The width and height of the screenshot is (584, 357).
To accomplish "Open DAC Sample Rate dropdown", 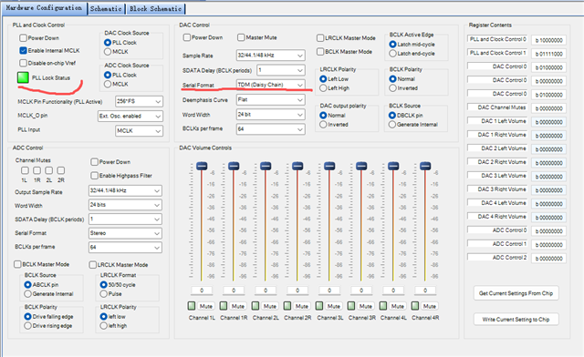I will coord(271,55).
